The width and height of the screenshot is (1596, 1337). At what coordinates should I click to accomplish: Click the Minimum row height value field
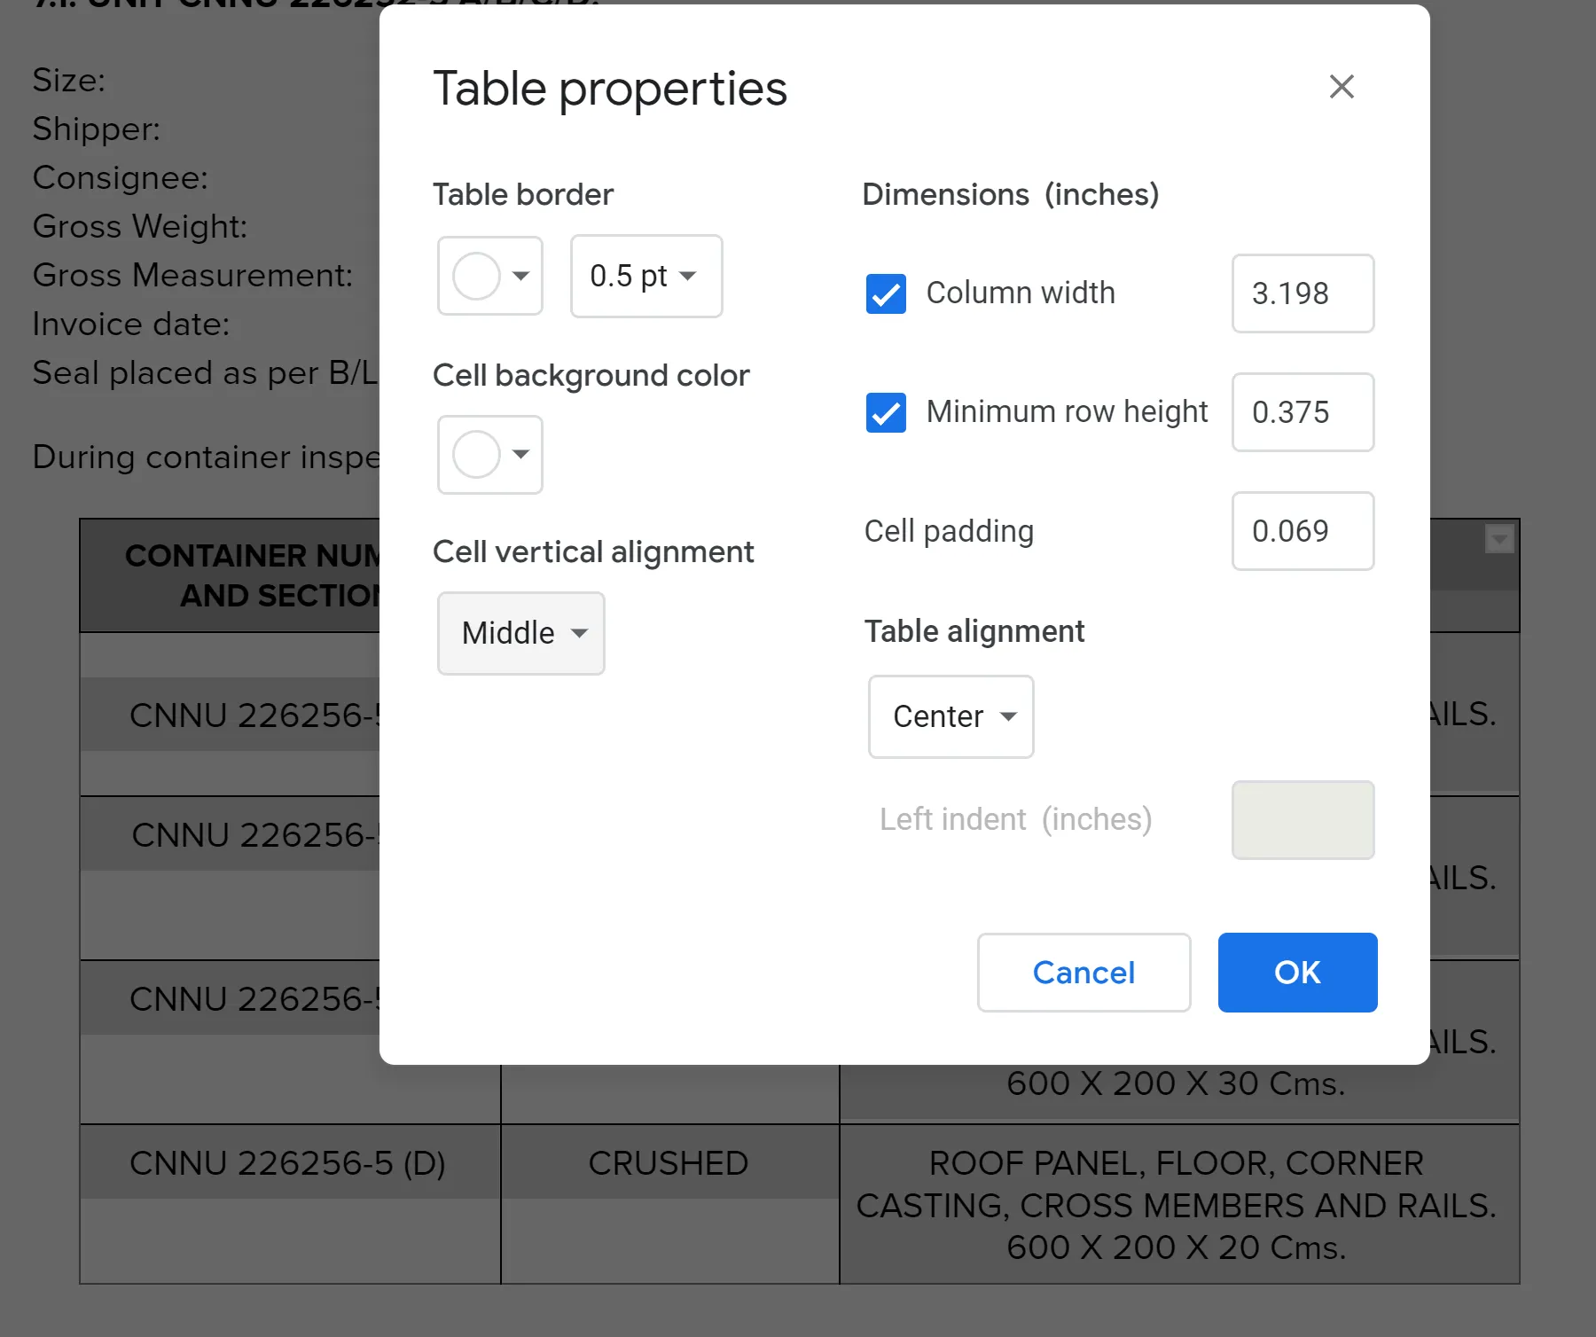[1302, 412]
